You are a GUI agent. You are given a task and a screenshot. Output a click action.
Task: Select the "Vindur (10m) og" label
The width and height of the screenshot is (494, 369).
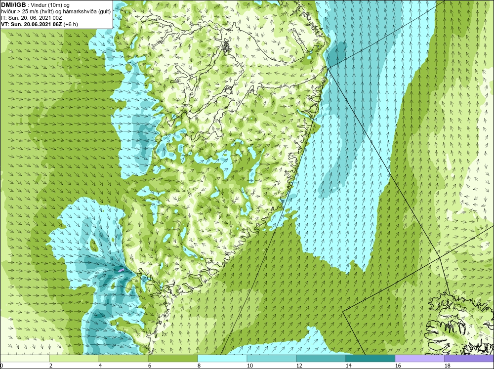pos(50,5)
